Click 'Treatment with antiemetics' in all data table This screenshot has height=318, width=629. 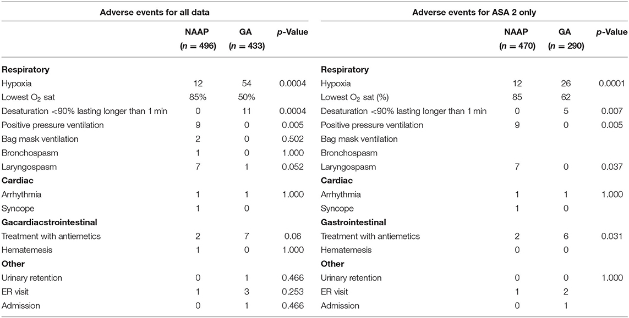51,236
